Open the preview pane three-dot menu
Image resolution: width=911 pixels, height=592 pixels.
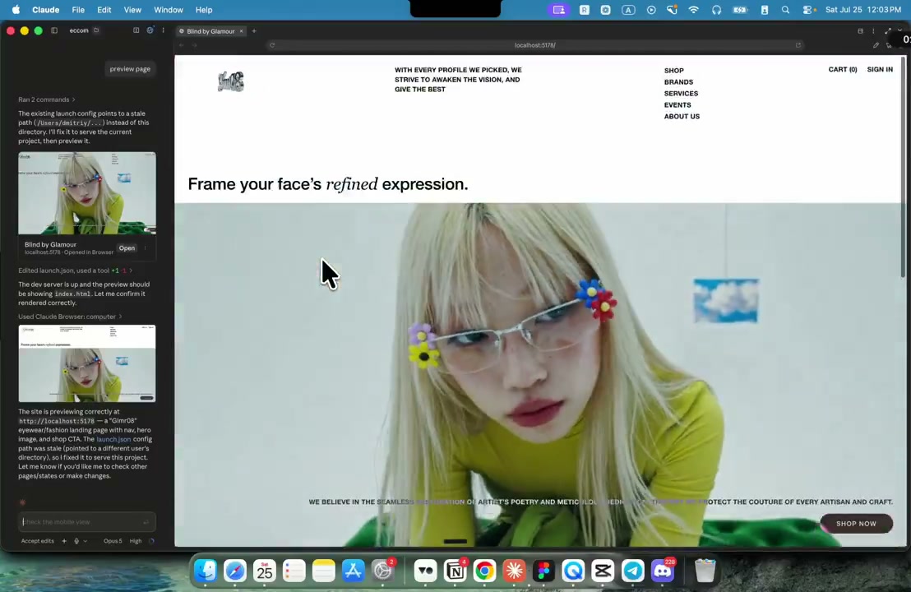coord(873,31)
